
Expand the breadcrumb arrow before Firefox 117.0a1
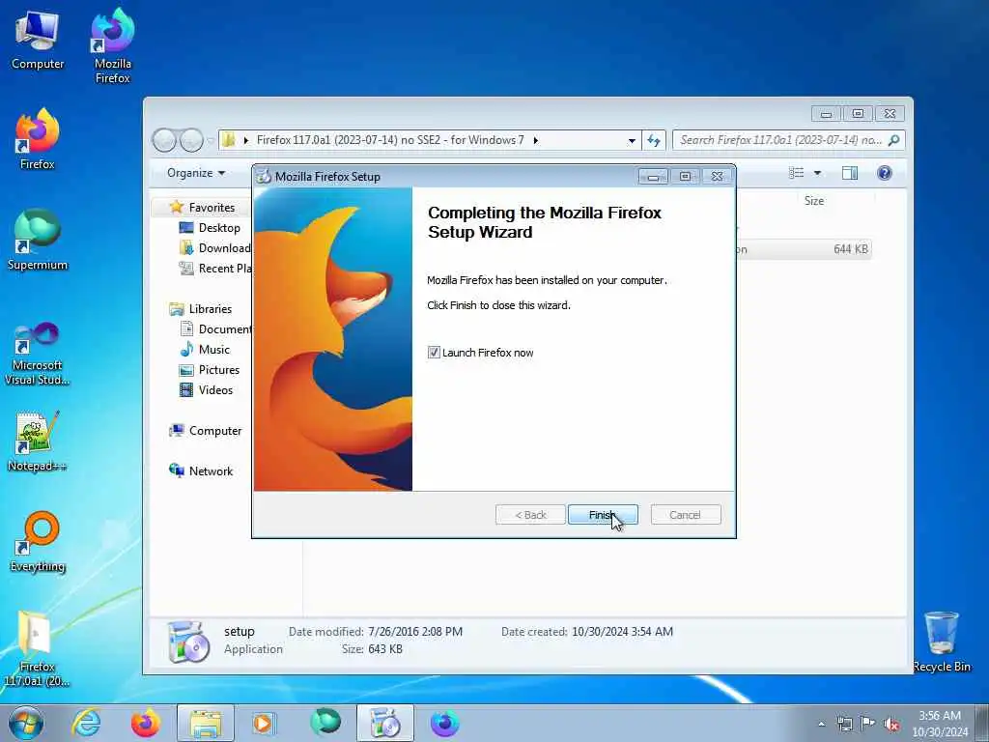tap(246, 141)
